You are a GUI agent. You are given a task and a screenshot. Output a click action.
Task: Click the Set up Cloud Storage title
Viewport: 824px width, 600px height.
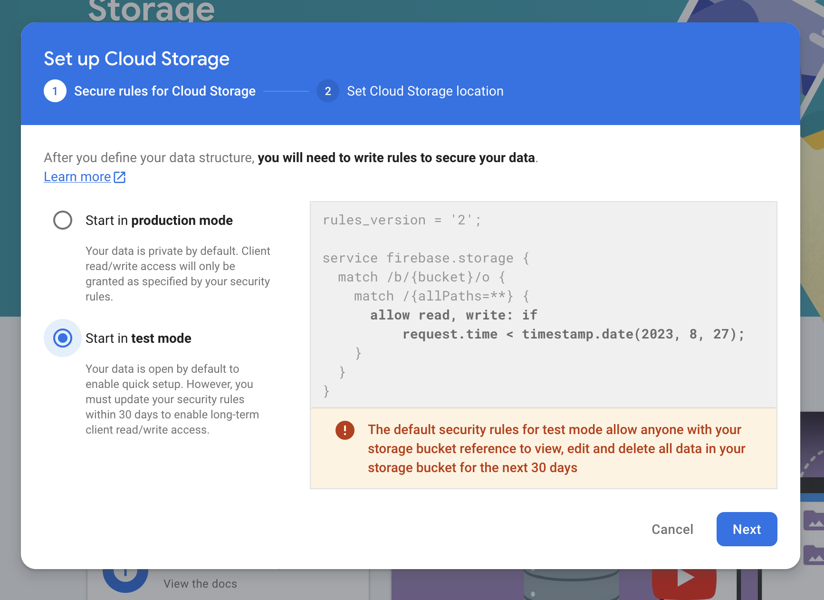137,59
